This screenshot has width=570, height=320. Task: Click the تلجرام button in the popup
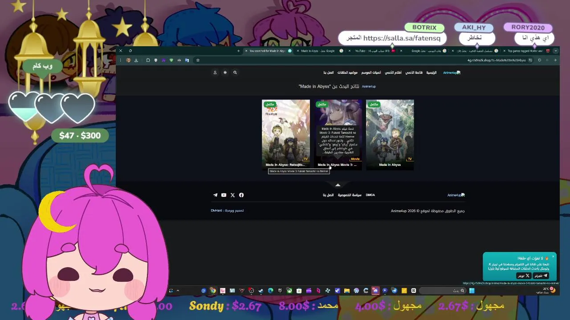click(541, 276)
